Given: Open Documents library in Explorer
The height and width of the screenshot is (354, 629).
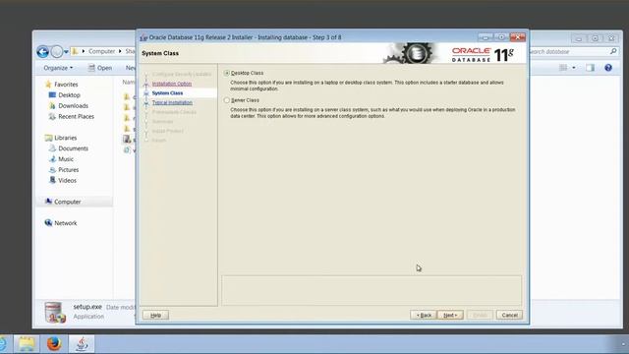Looking at the screenshot, I should 73,148.
